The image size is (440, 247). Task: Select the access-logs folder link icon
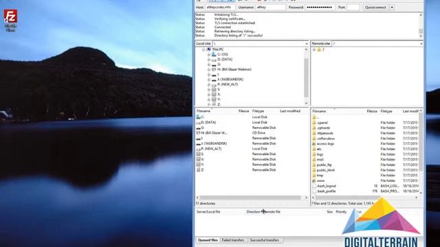coord(314,143)
